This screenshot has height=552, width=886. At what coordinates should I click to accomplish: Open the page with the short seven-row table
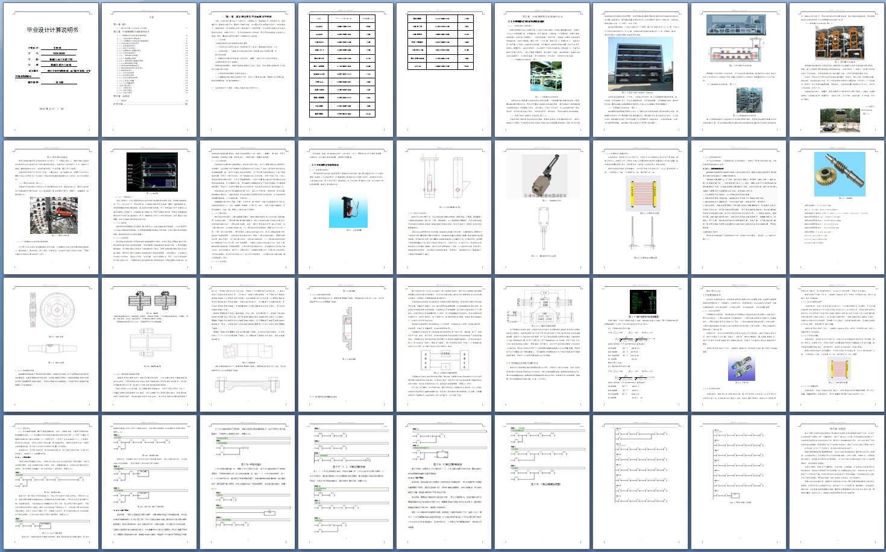[444, 70]
